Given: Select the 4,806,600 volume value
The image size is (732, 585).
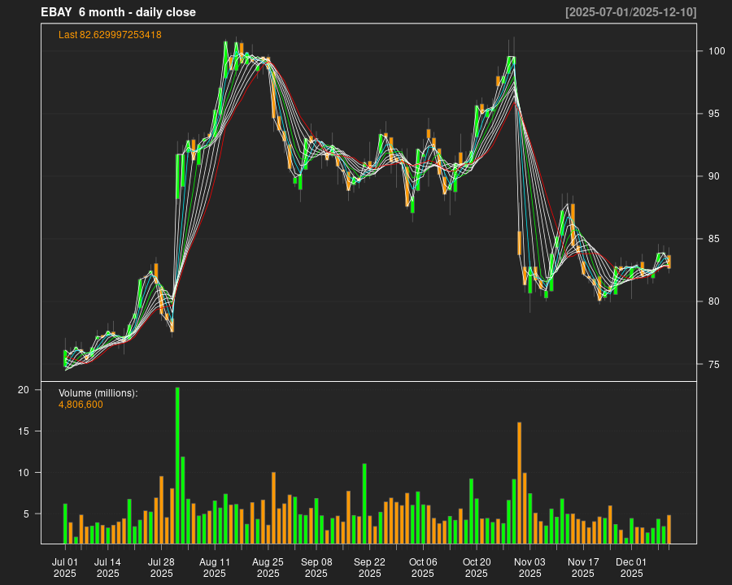Looking at the screenshot, I should [81, 405].
